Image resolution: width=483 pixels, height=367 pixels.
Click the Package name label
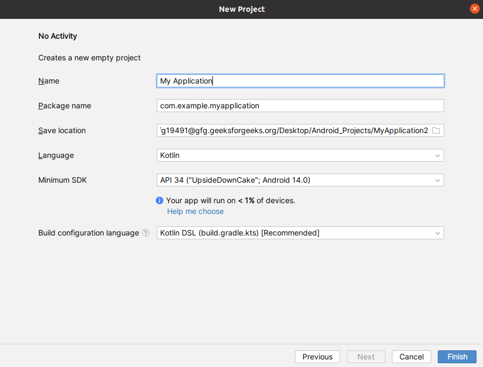click(x=65, y=106)
